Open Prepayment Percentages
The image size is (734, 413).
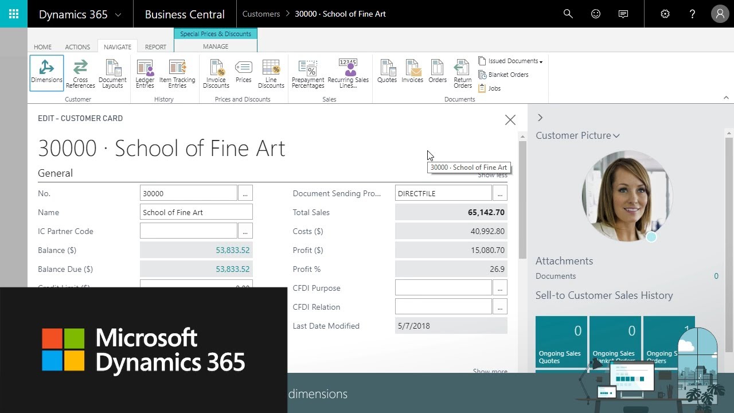(308, 74)
